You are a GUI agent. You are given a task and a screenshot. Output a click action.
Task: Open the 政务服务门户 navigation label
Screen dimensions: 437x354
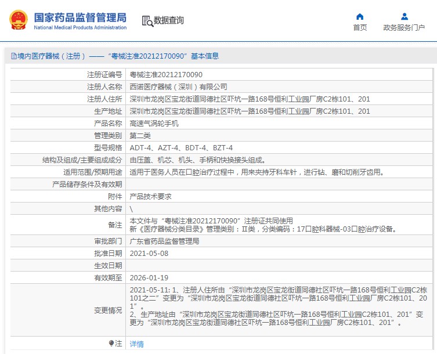404,28
